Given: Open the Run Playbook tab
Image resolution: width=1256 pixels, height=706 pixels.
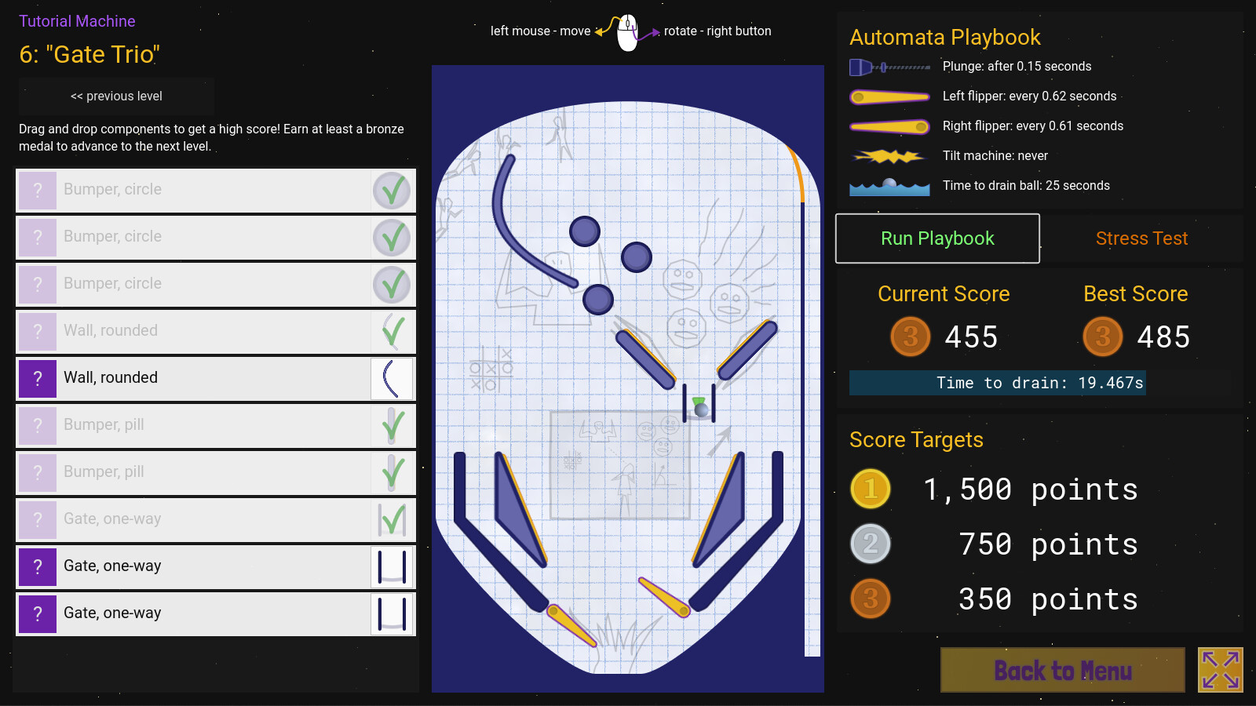Looking at the screenshot, I should click(x=937, y=238).
